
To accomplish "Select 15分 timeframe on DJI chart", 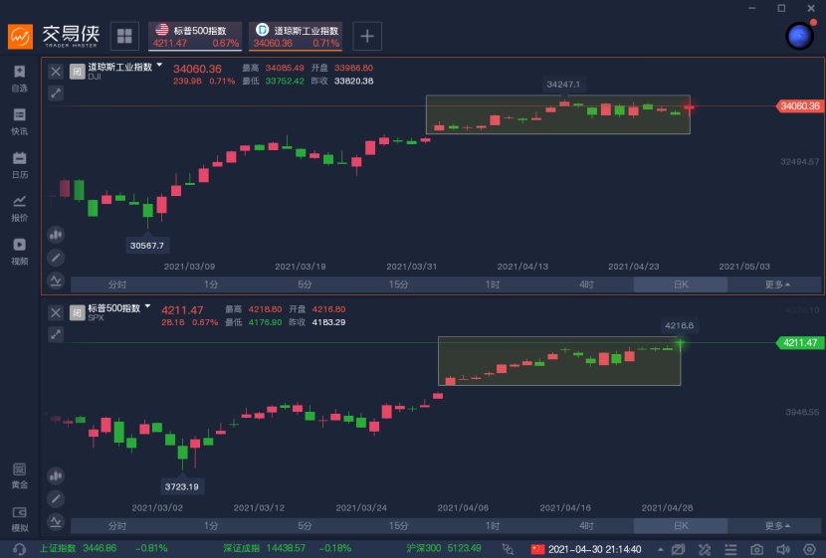I will pyautogui.click(x=399, y=284).
